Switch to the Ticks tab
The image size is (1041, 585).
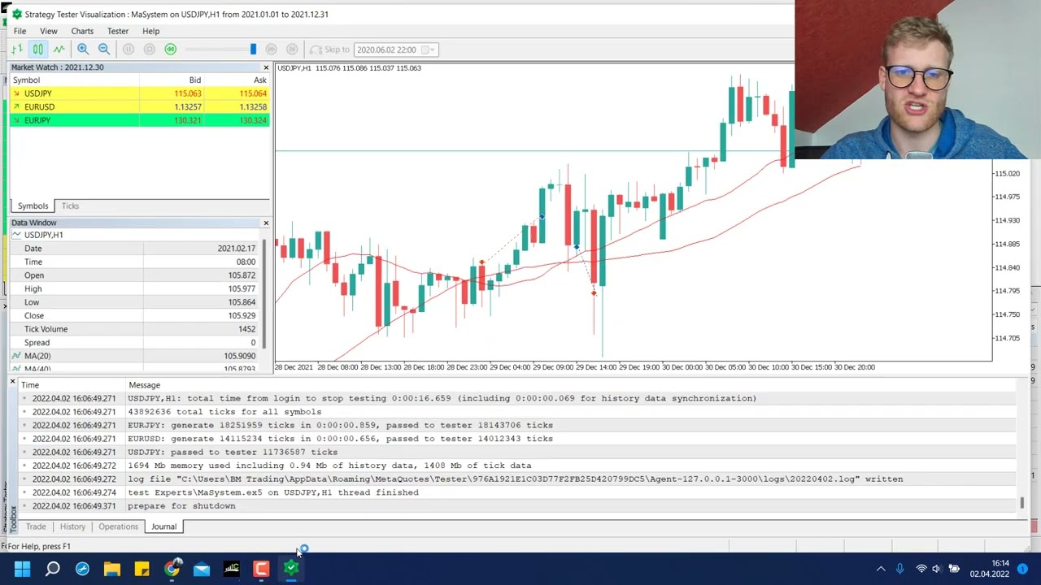click(70, 206)
